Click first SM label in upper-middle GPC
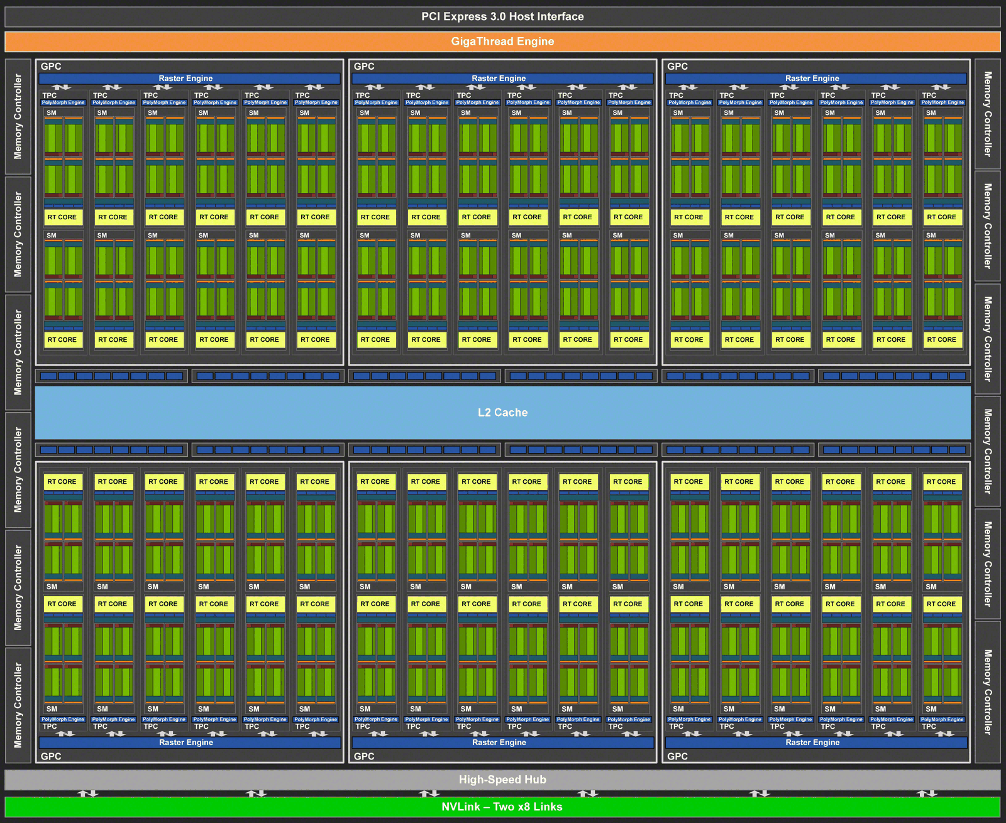The image size is (1006, 823). 365,113
